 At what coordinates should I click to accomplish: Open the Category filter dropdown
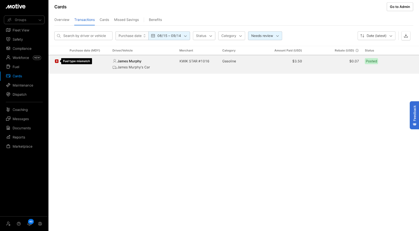coord(231,36)
